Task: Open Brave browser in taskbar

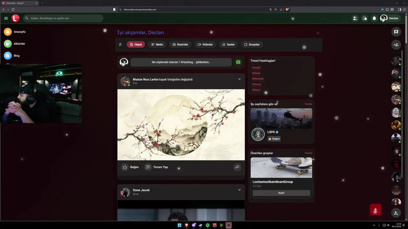Action: (186, 225)
